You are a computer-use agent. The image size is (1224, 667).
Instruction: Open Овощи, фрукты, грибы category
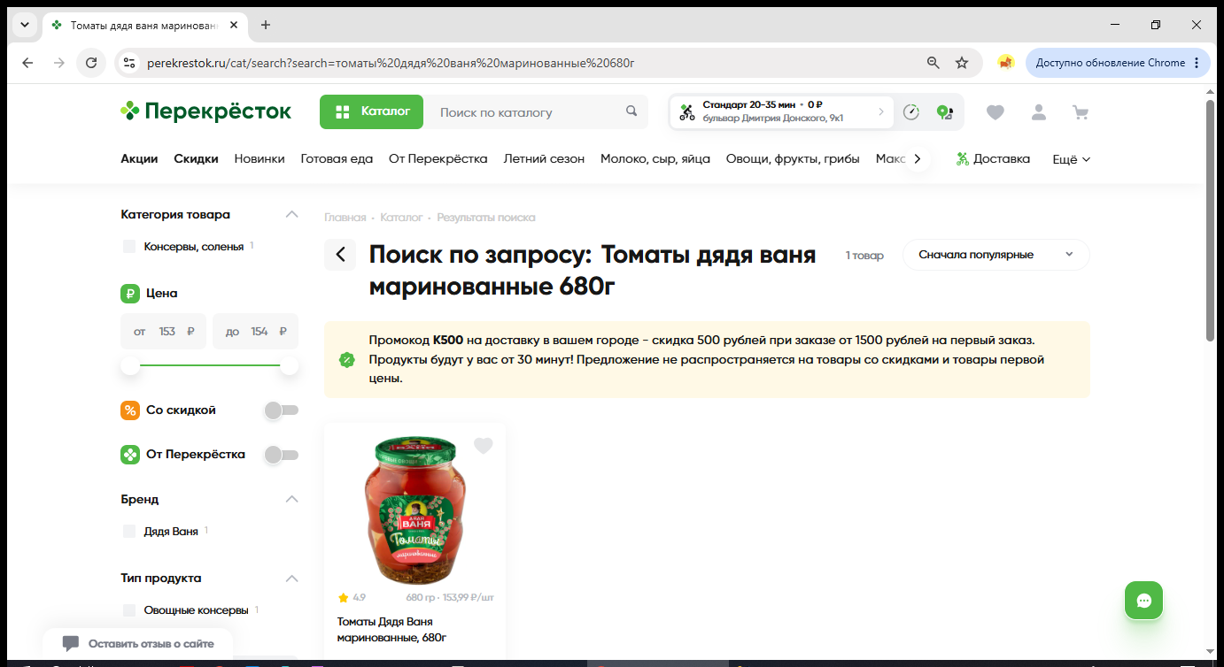tap(793, 159)
